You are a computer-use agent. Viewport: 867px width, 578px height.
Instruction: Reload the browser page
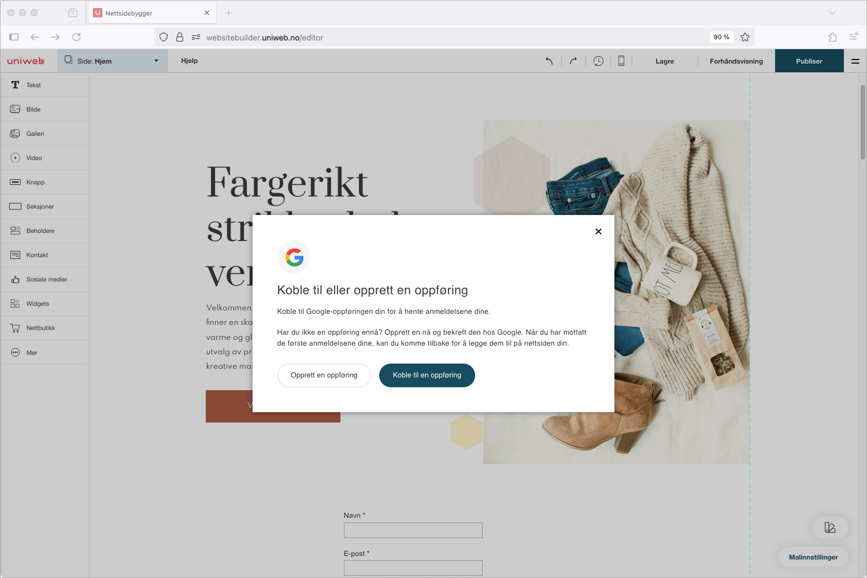click(76, 37)
